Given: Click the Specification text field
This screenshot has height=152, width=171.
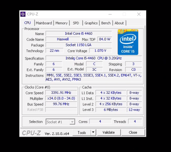Looking at the screenshot, I should click(93, 58).
